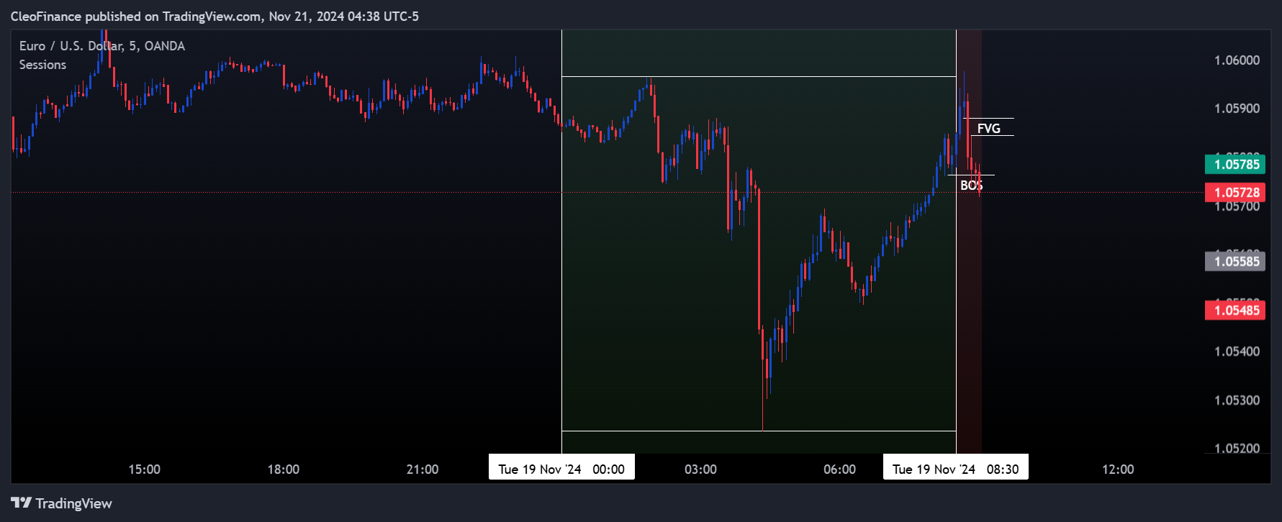The height and width of the screenshot is (522, 1282).
Task: Click the red 1.05485 price label
Action: click(x=1235, y=310)
